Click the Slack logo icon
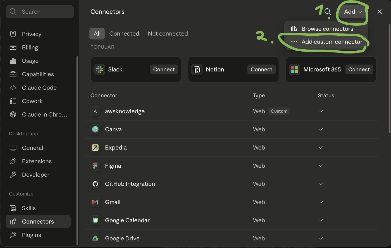This screenshot has width=391, height=248. tap(99, 69)
